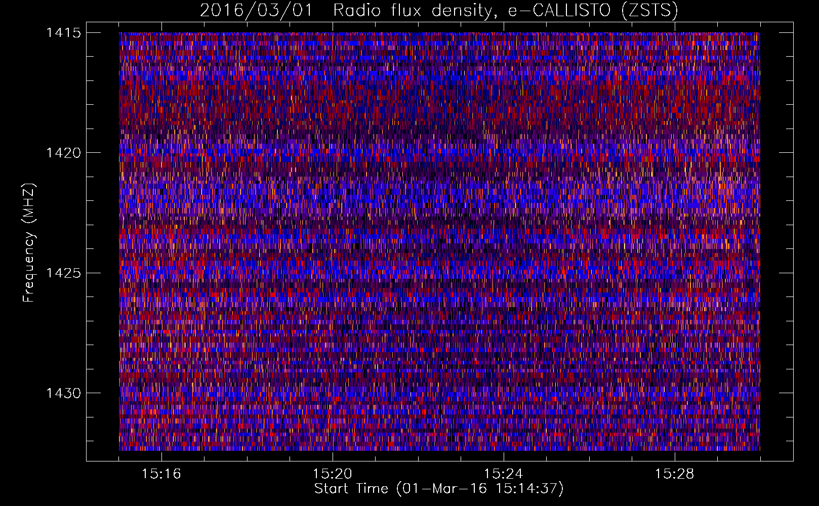
Task: Click the 'Frequency (MHZ)' axis label
Action: click(29, 243)
